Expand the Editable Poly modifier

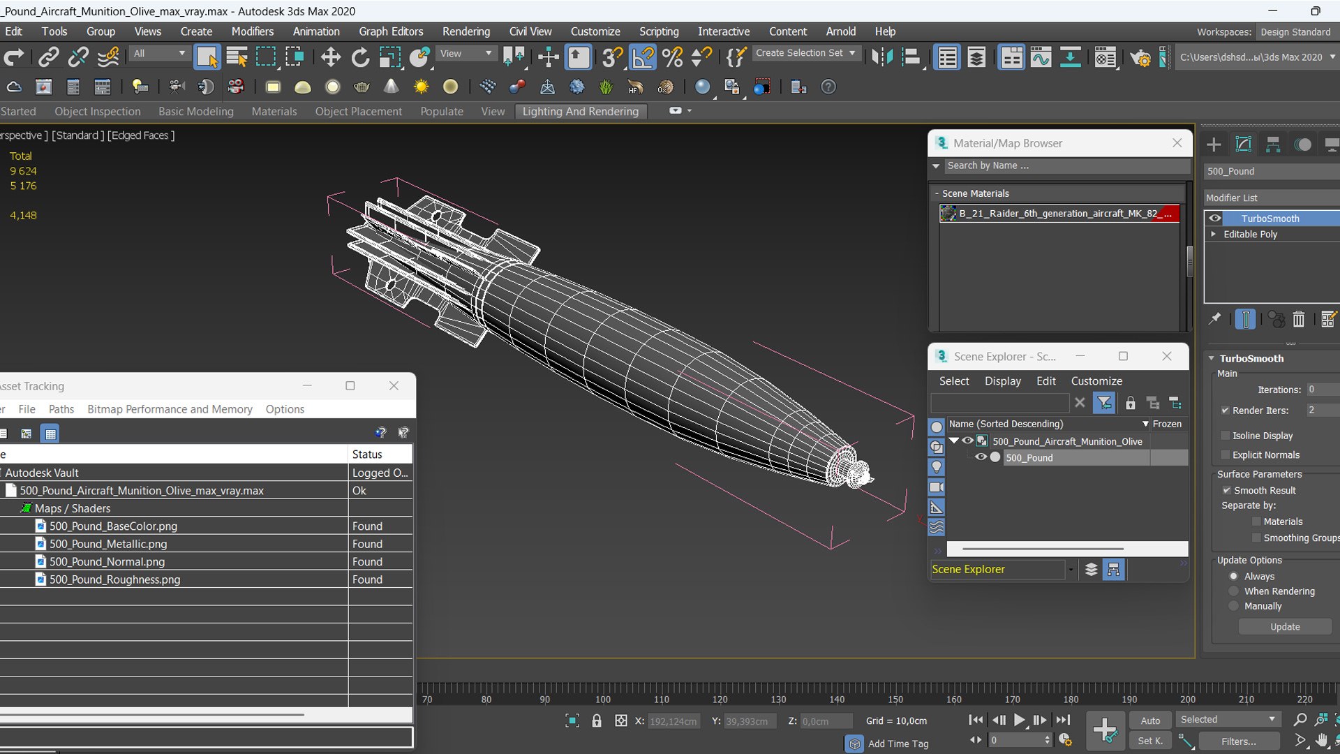(1214, 234)
